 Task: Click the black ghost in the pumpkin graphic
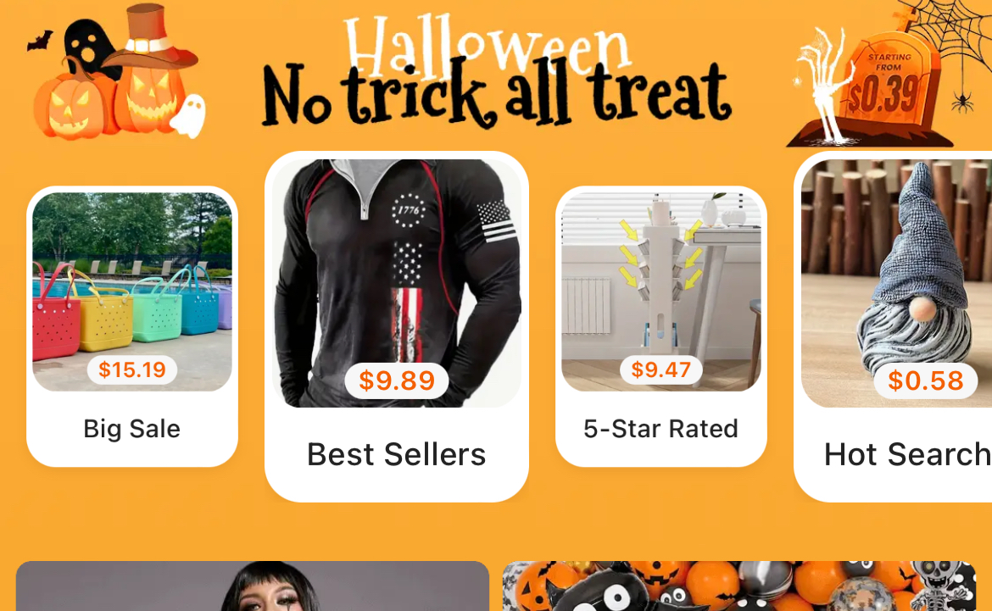pyautogui.click(x=88, y=47)
